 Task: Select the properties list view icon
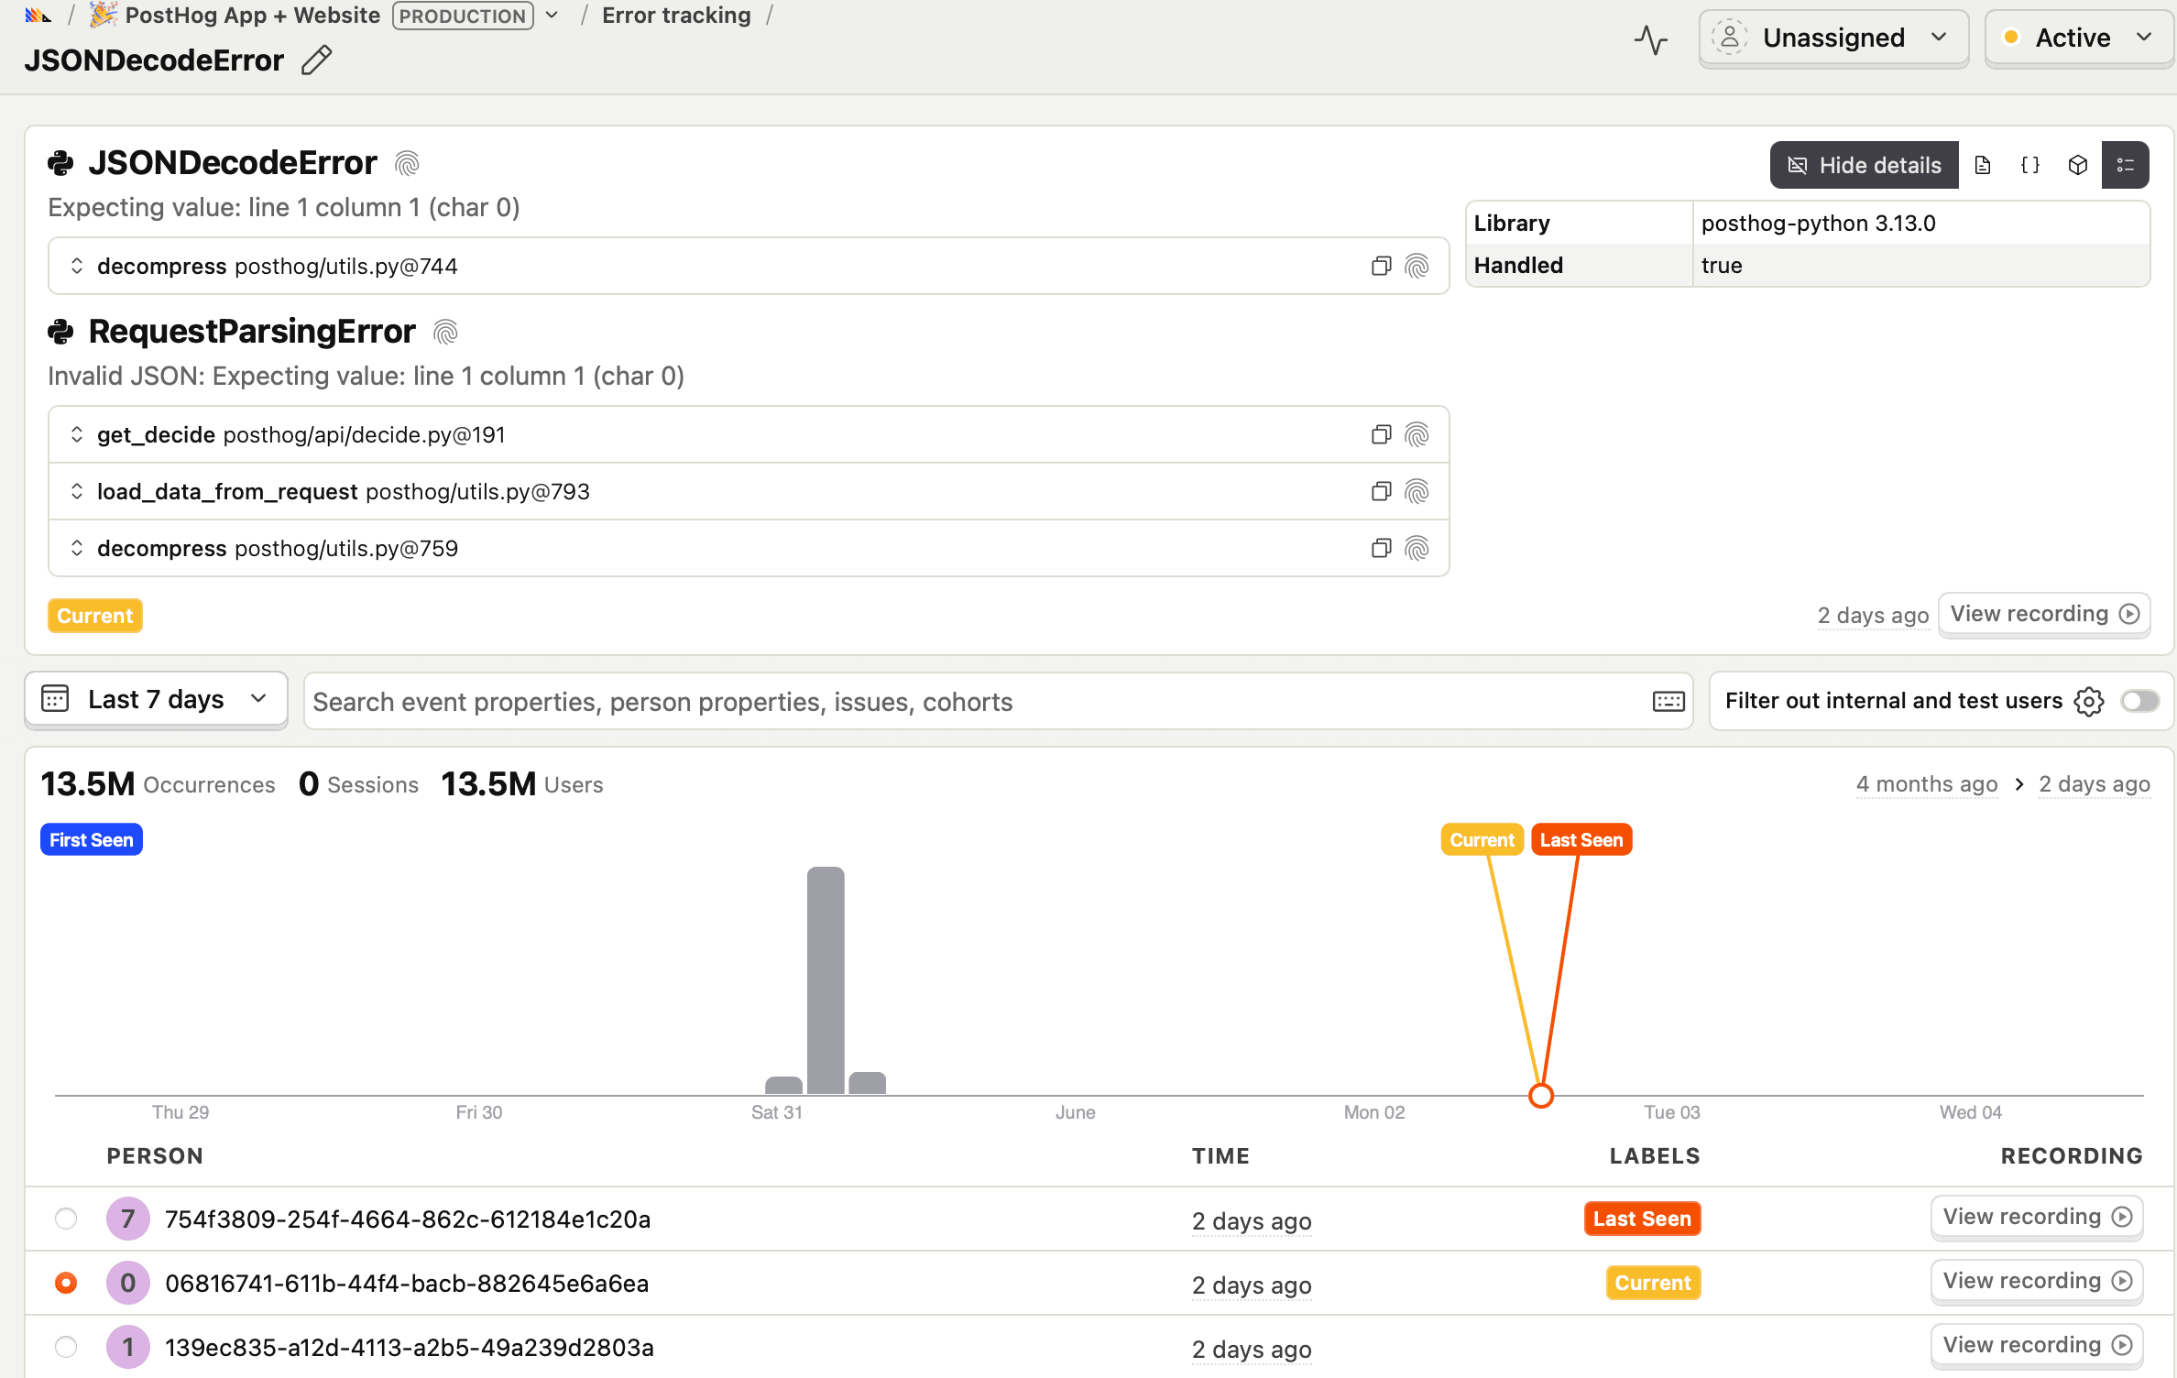[x=2126, y=165]
